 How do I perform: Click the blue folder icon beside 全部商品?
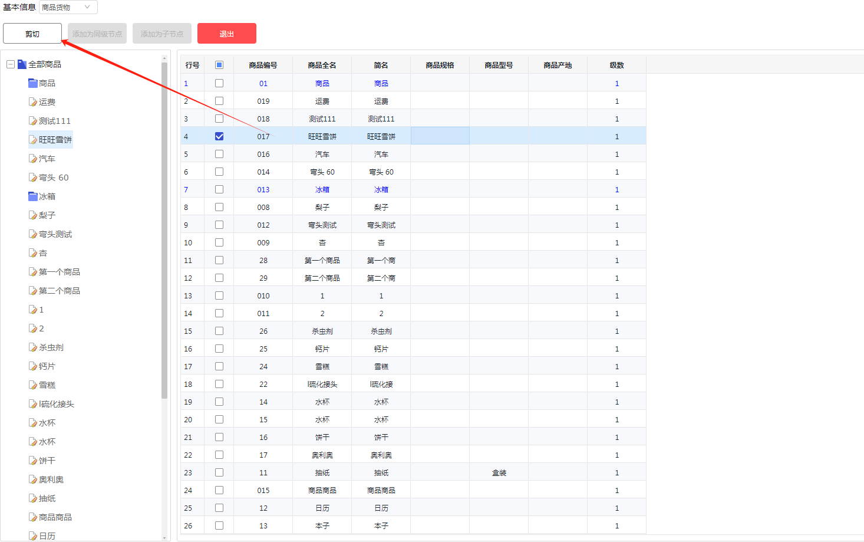[x=22, y=64]
